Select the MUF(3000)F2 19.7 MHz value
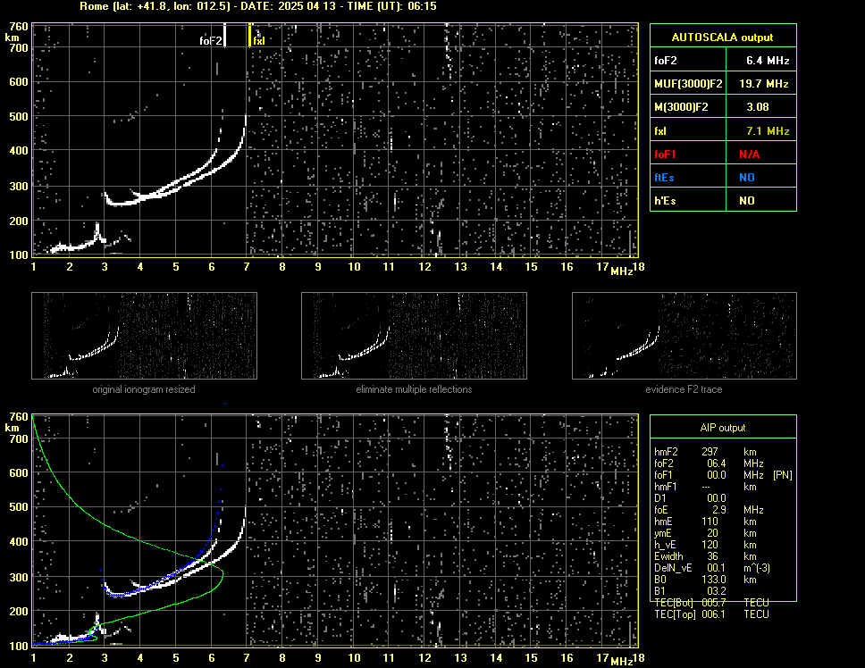This screenshot has width=865, height=668. coord(763,84)
